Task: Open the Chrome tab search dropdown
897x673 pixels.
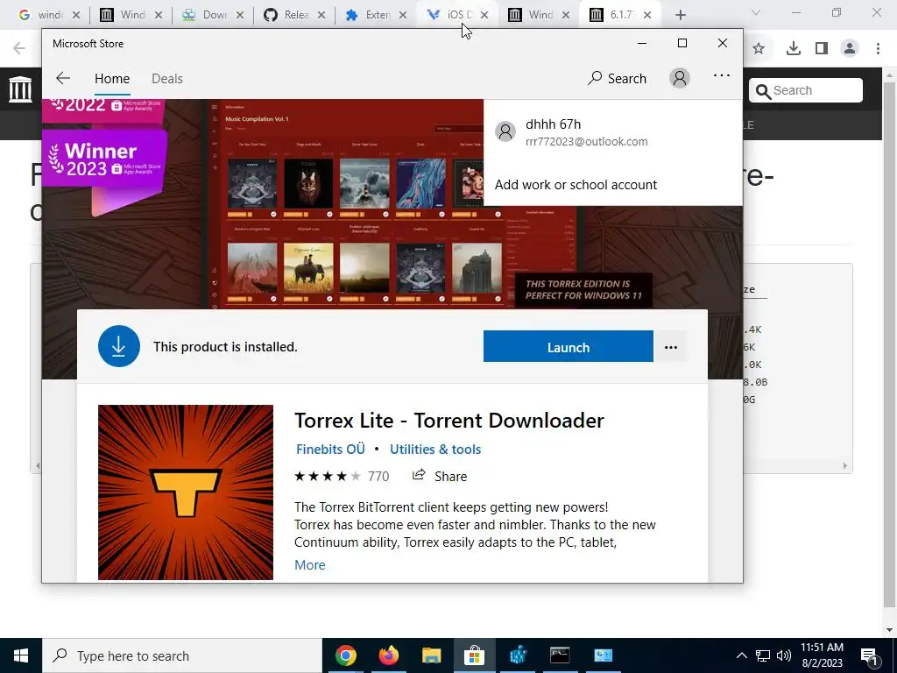Action: tap(756, 12)
